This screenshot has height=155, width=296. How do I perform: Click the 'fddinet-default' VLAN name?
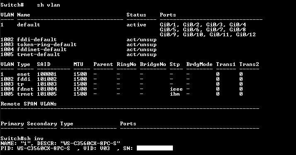click(42, 49)
